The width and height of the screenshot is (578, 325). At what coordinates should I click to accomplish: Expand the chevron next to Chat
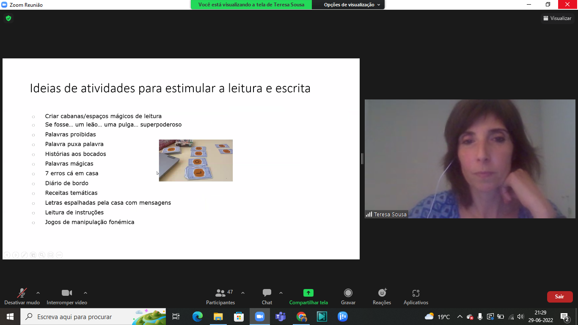click(x=281, y=293)
